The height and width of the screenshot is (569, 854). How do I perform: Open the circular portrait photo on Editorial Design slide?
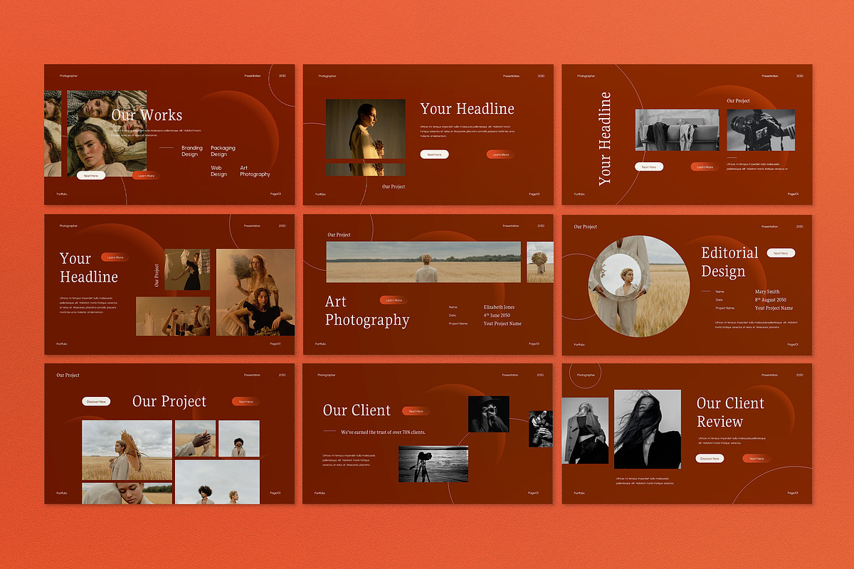[x=638, y=285]
